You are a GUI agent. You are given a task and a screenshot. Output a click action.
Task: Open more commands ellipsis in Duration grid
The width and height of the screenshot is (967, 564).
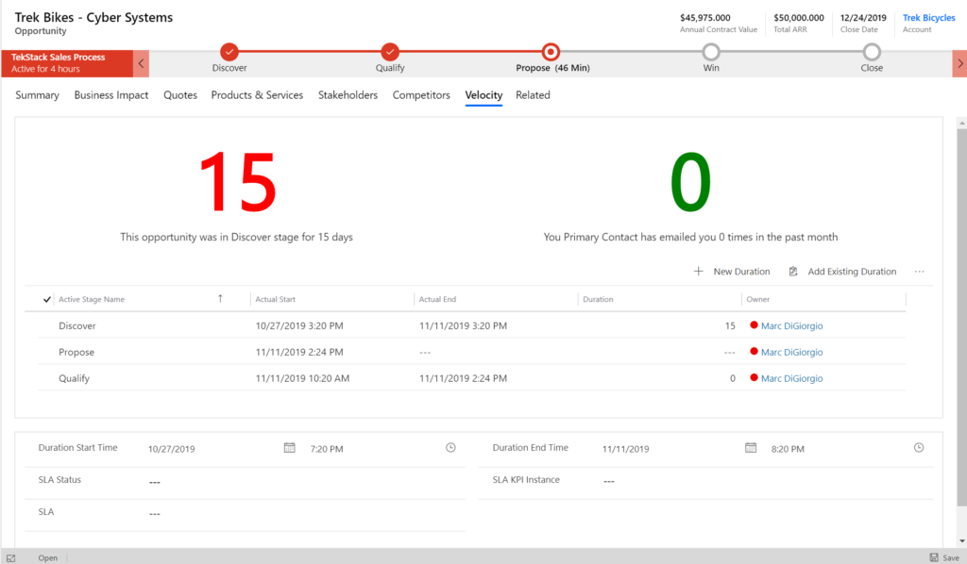[920, 272]
